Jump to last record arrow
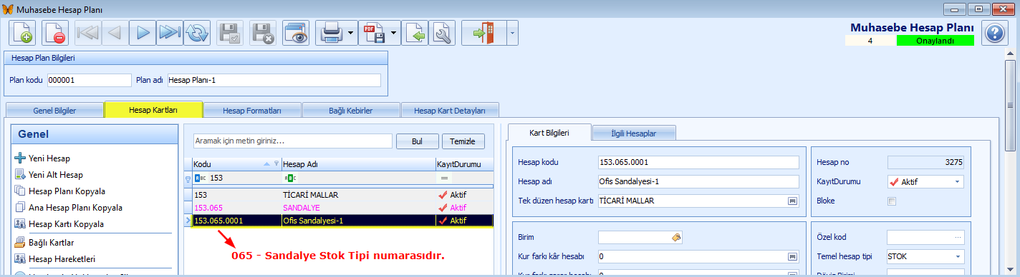The width and height of the screenshot is (1020, 277). tap(169, 33)
